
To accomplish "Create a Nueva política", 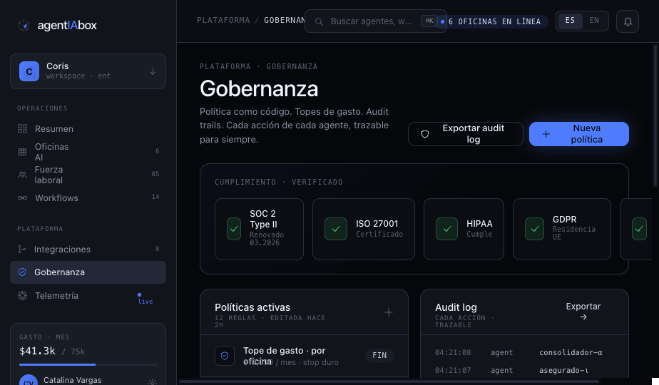I will (x=578, y=134).
